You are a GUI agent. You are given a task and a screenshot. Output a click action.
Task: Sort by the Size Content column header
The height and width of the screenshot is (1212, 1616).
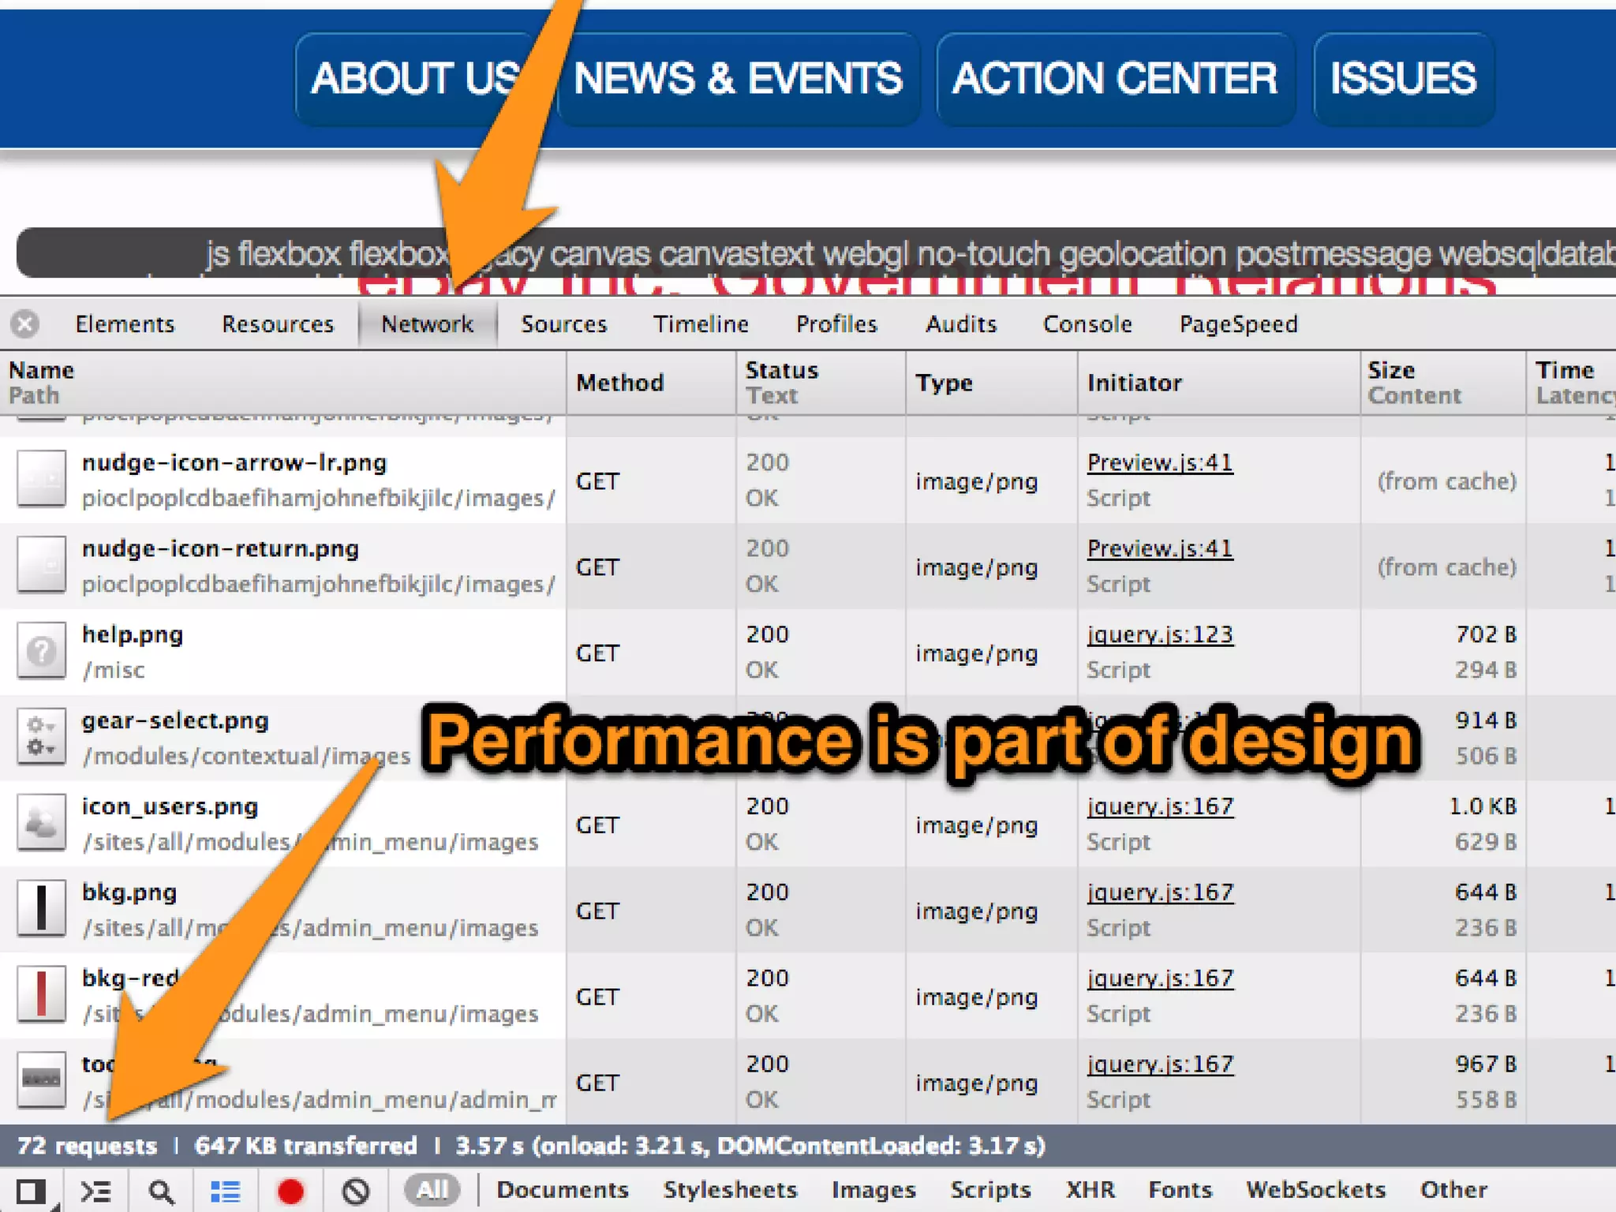click(x=1443, y=383)
